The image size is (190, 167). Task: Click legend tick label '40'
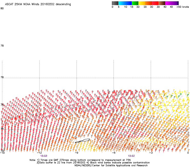pos(165,7)
